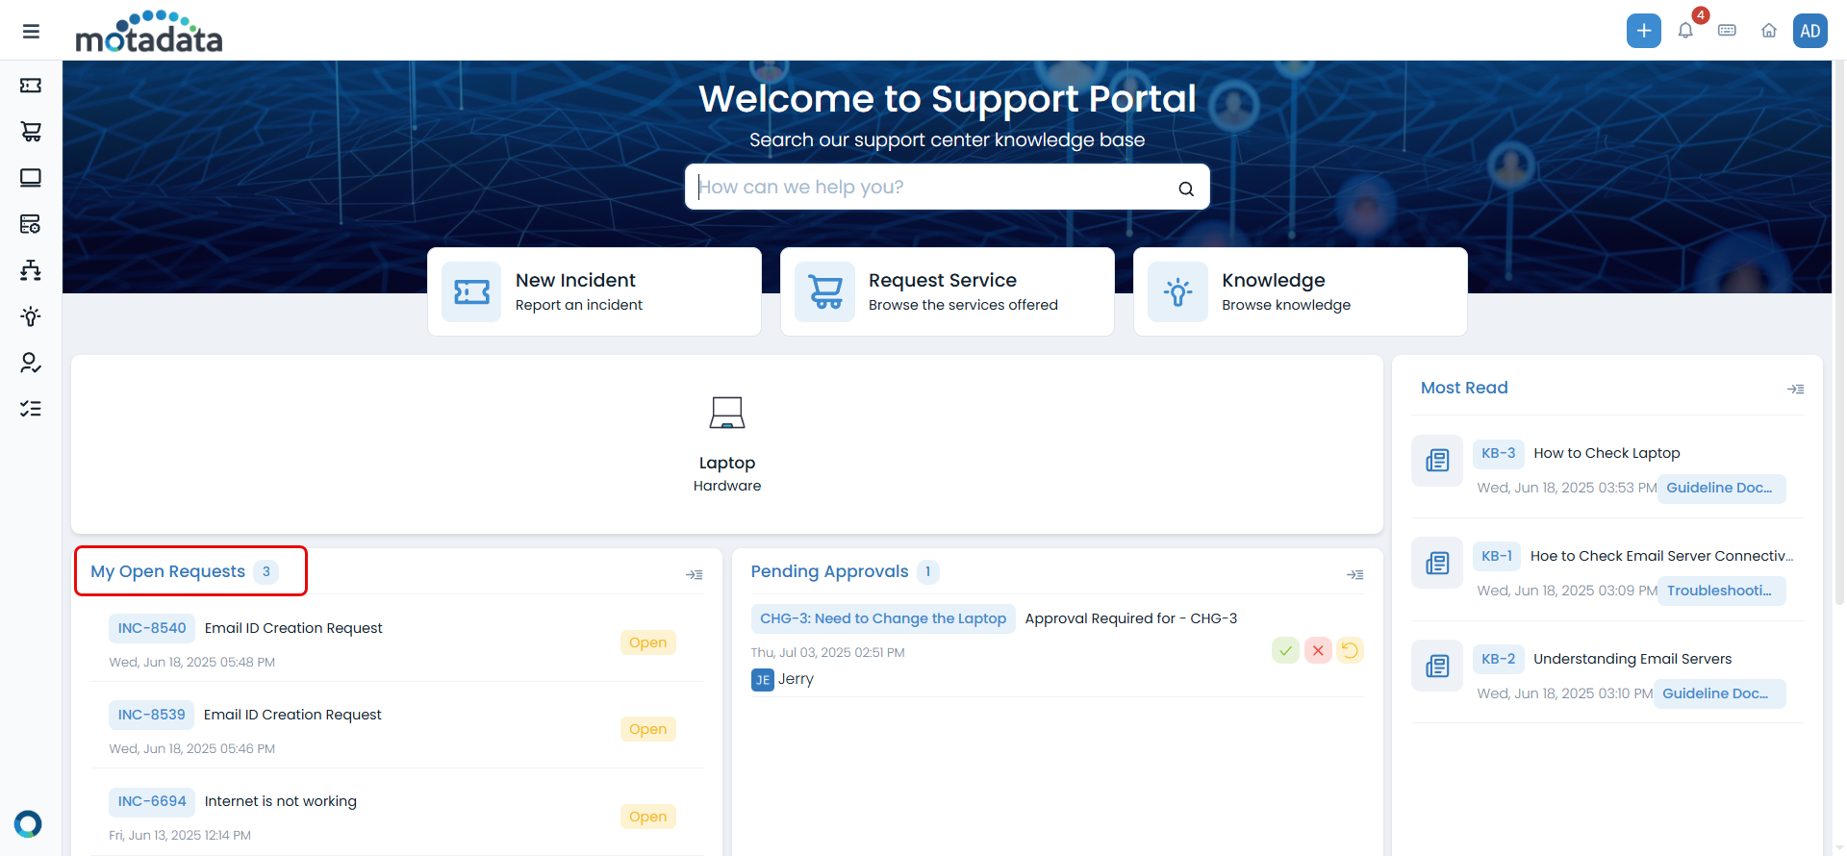Click the keyboard shortcuts icon in header

point(1727,31)
